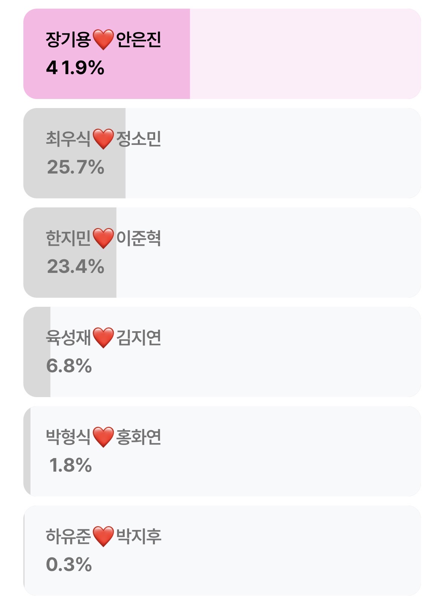
Task: Choose the 홍화연 name in the poll
Action: (139, 437)
